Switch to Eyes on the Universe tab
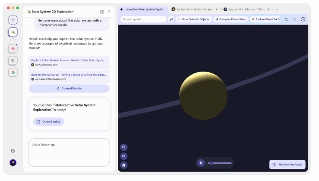 (246, 9)
